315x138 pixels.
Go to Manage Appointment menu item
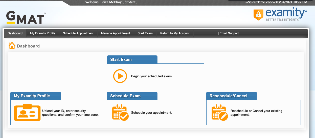[x=116, y=33]
